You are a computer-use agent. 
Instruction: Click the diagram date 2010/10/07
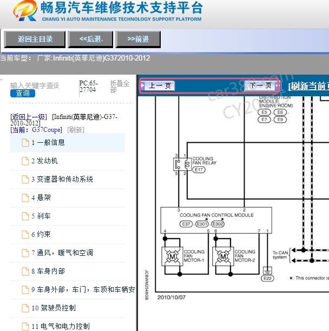[171, 297]
